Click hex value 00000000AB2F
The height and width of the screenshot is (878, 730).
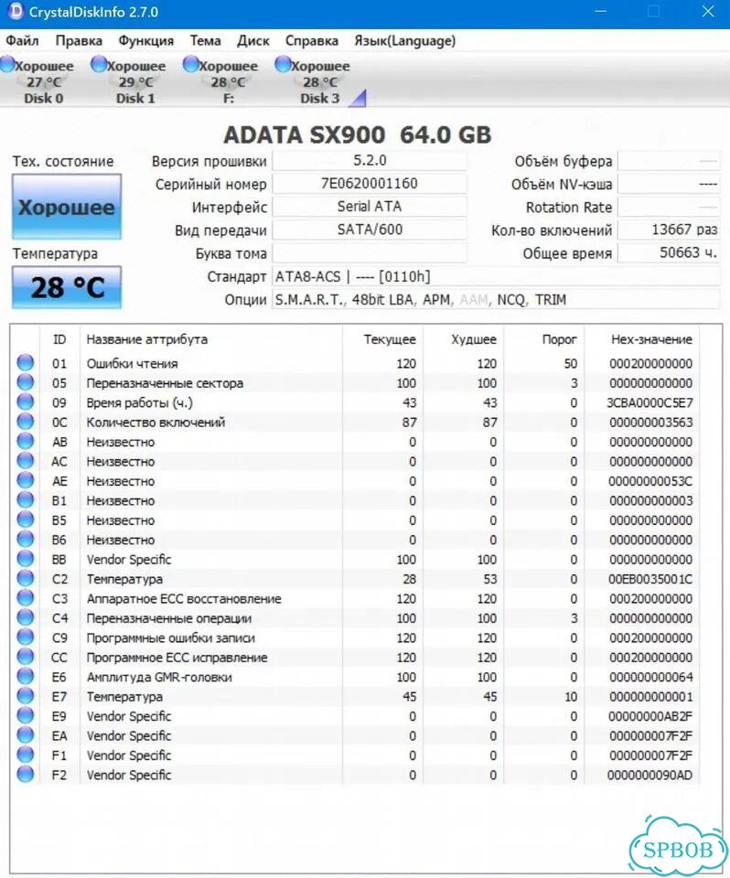[x=650, y=716]
